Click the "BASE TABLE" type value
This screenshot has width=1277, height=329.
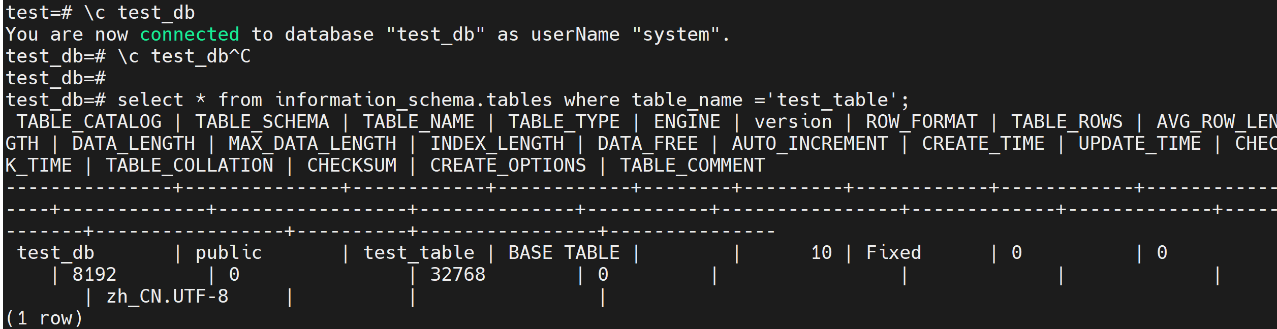click(x=564, y=253)
